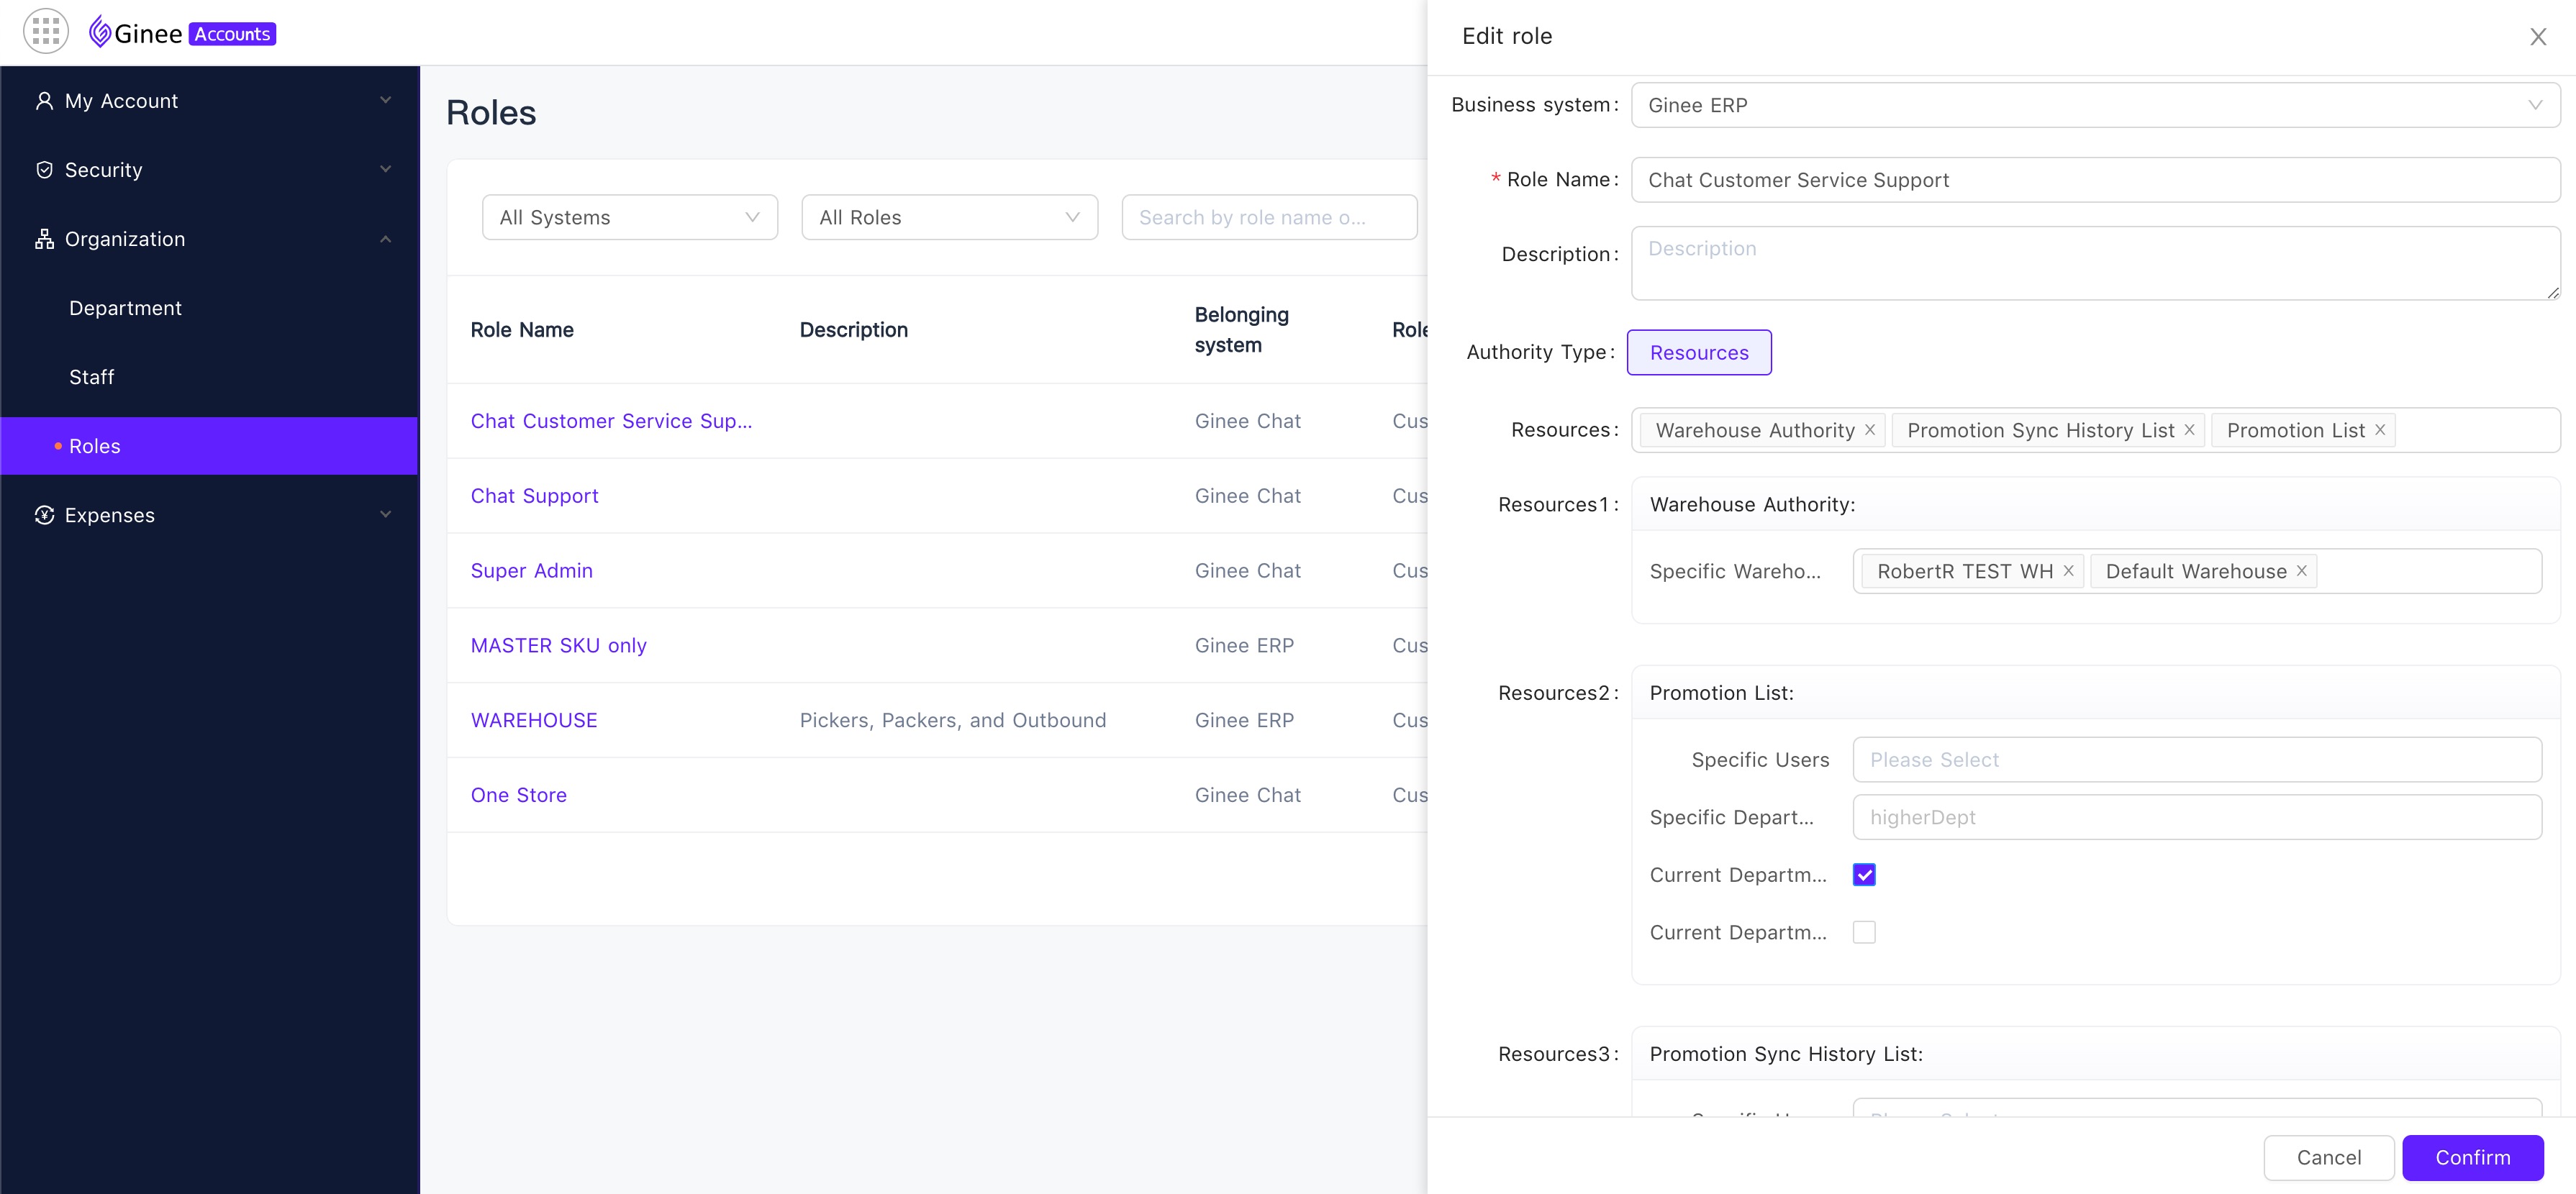2576x1194 pixels.
Task: Click the Search by role name input field
Action: [x=1270, y=217]
